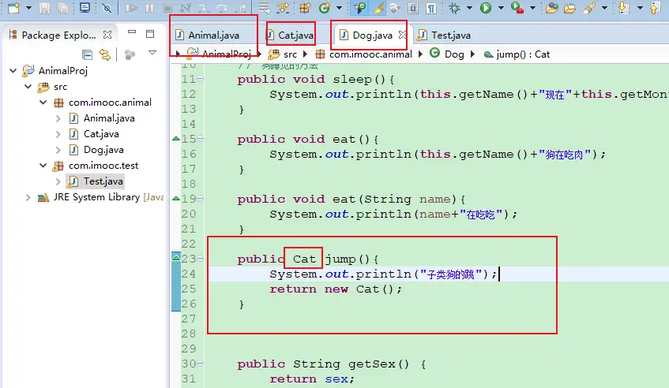The width and height of the screenshot is (669, 388).
Task: Click Collapse All in Package Explorer
Action: click(x=88, y=54)
